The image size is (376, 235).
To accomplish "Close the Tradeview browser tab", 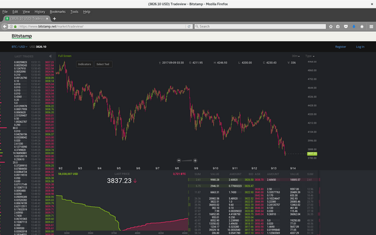I will point(47,18).
